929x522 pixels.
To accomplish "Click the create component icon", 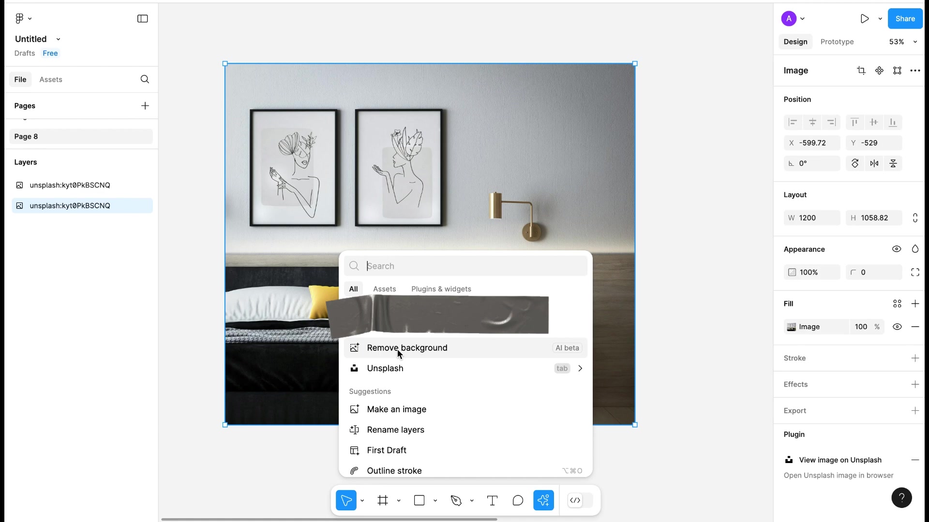I will click(x=879, y=71).
